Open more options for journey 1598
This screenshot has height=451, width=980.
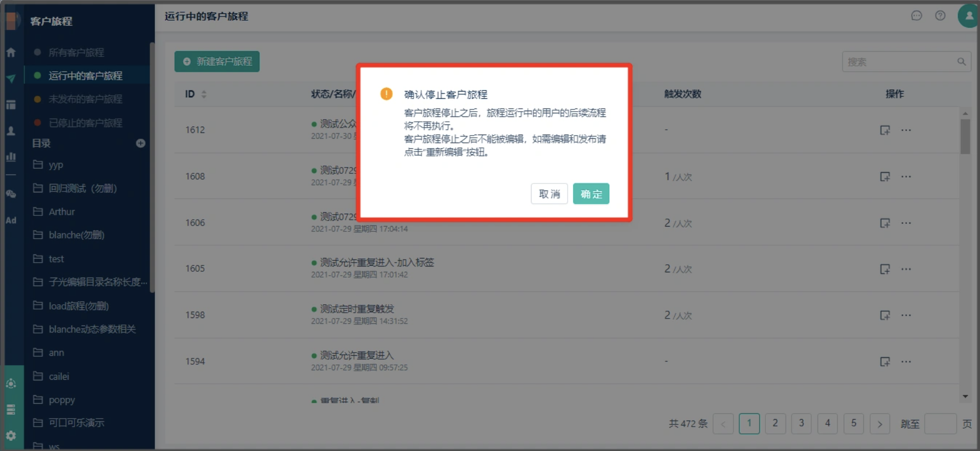point(906,315)
